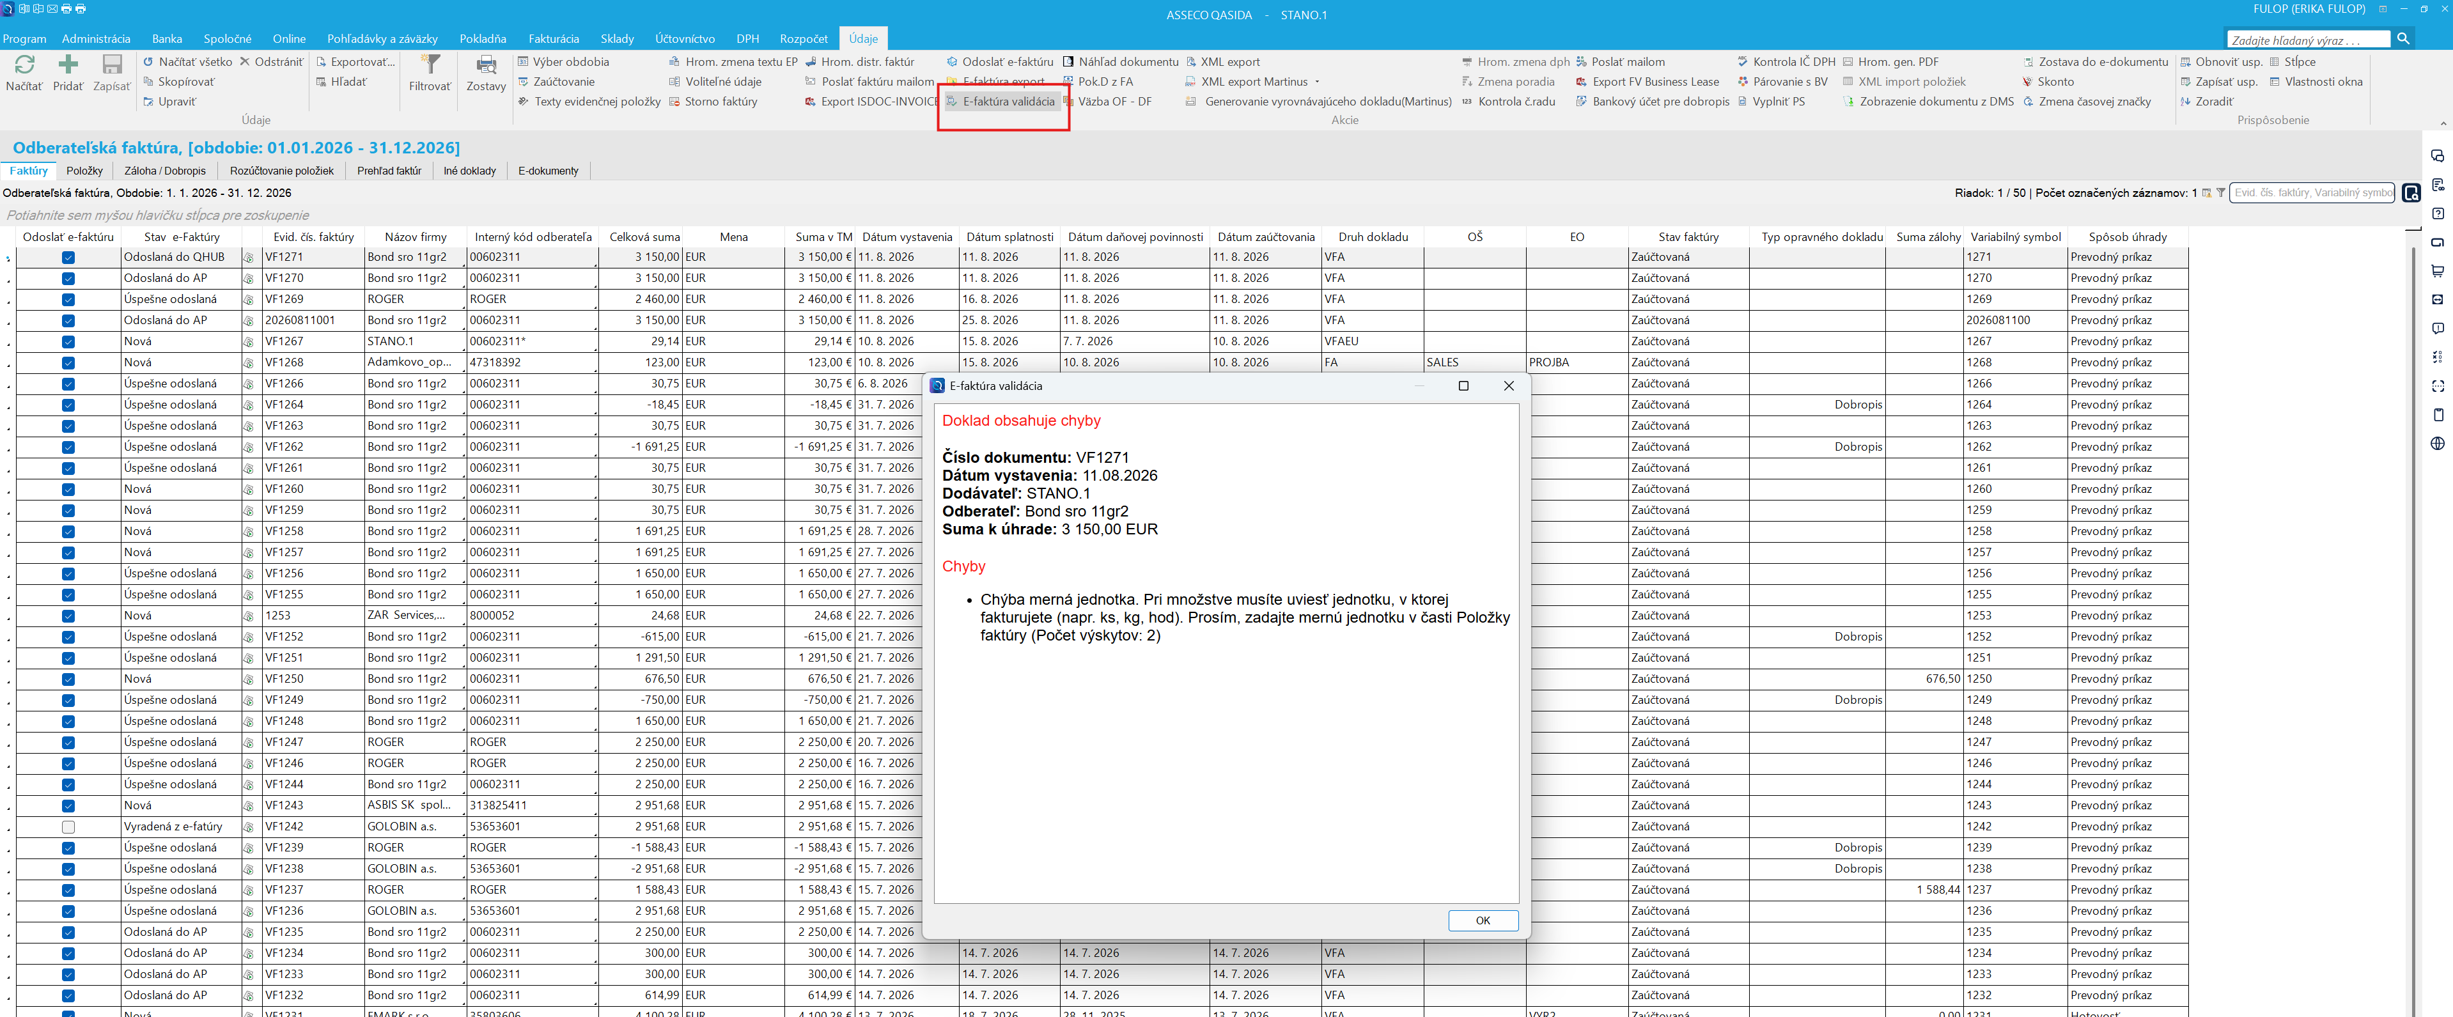This screenshot has height=1017, width=2453.
Task: Click the Celková suma column header
Action: click(x=644, y=237)
